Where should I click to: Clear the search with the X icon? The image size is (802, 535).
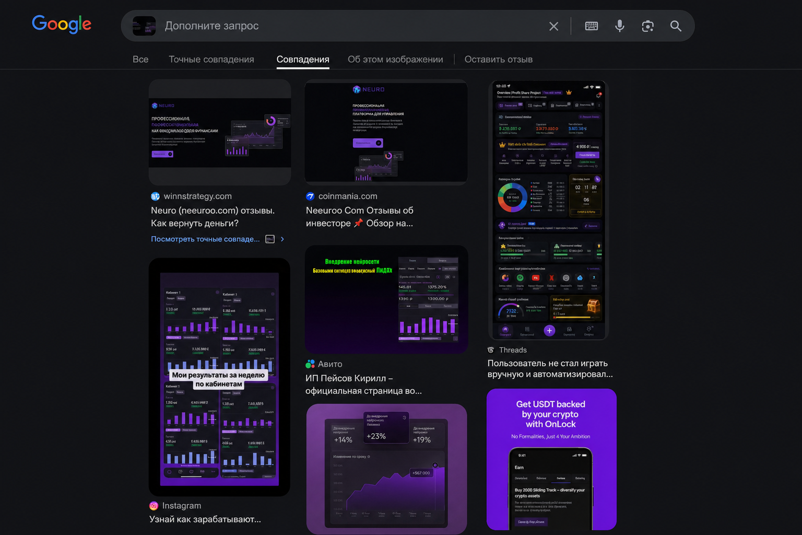click(554, 26)
